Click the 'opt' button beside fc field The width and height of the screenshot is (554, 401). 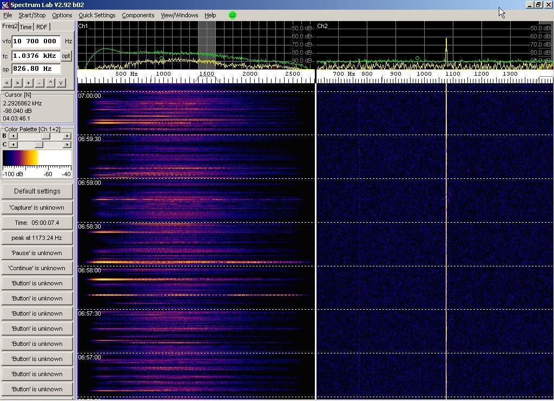tap(66, 56)
